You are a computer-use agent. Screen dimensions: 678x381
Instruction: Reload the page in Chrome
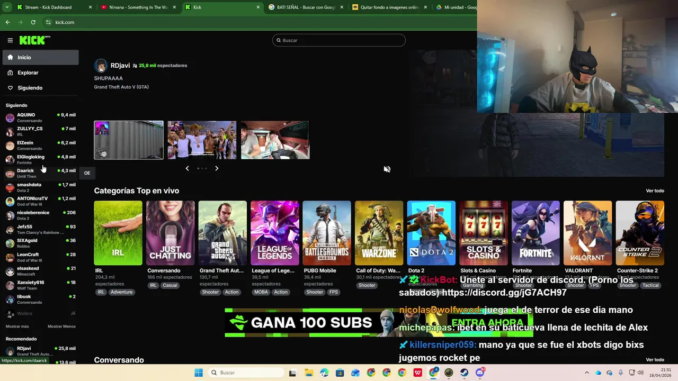tap(33, 22)
